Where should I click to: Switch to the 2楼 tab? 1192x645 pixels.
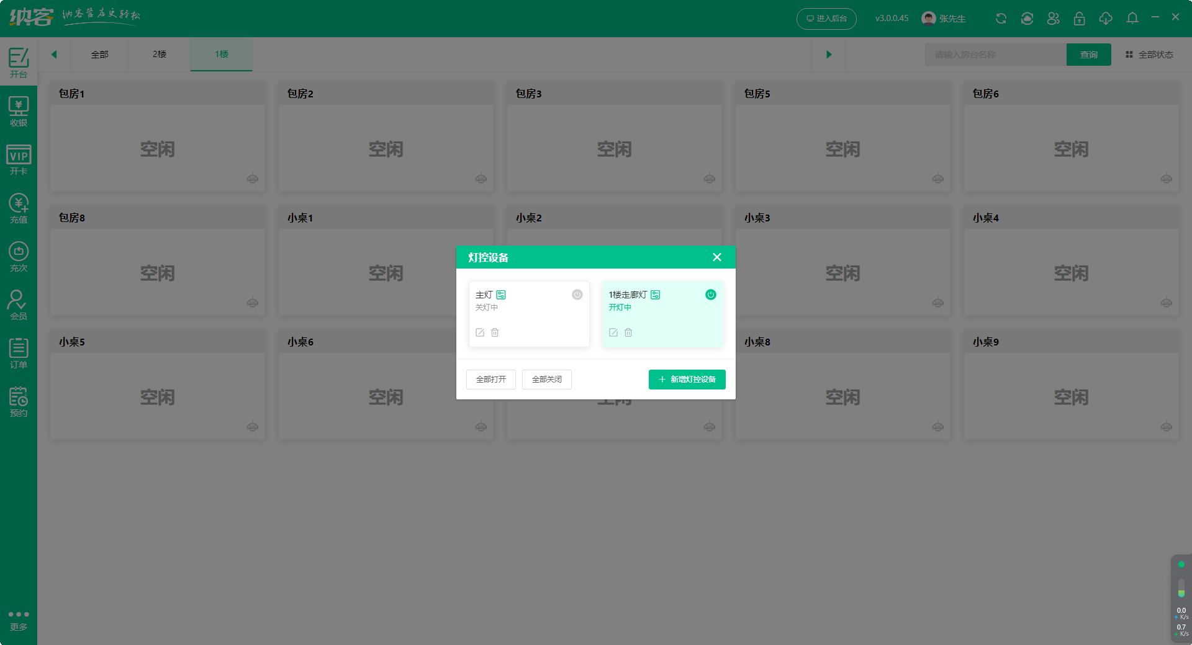tap(160, 55)
